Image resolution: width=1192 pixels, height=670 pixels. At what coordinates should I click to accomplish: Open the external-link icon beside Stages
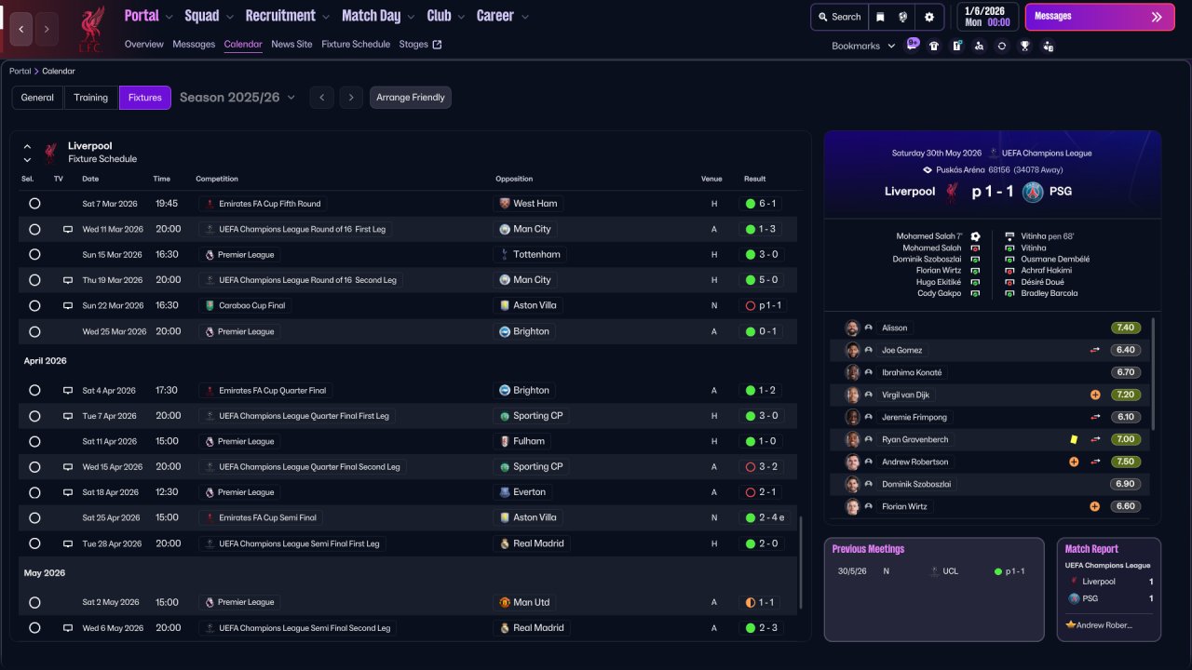(438, 44)
